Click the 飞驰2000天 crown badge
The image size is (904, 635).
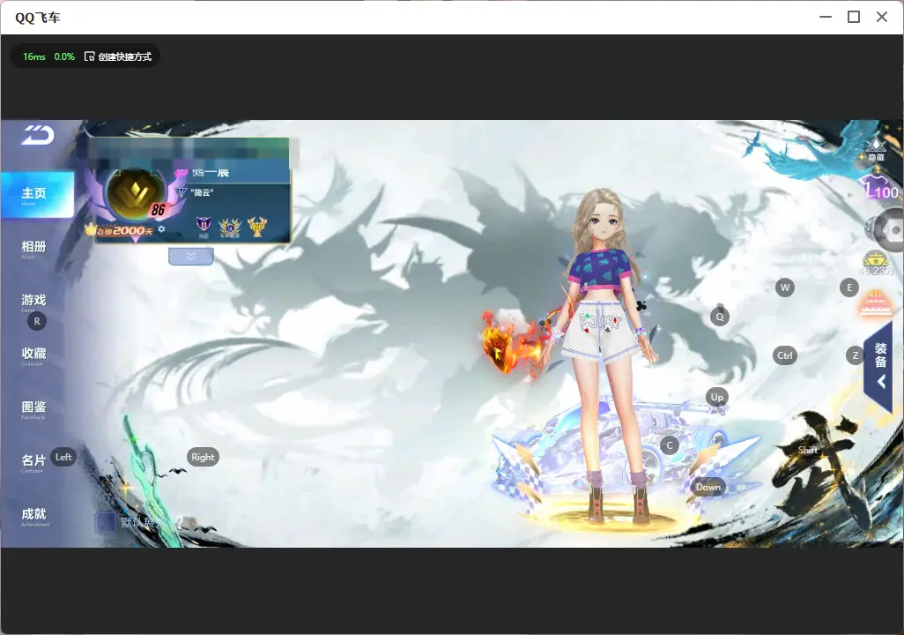[x=119, y=230]
